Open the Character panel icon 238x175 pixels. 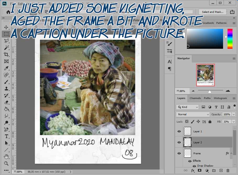(169, 62)
